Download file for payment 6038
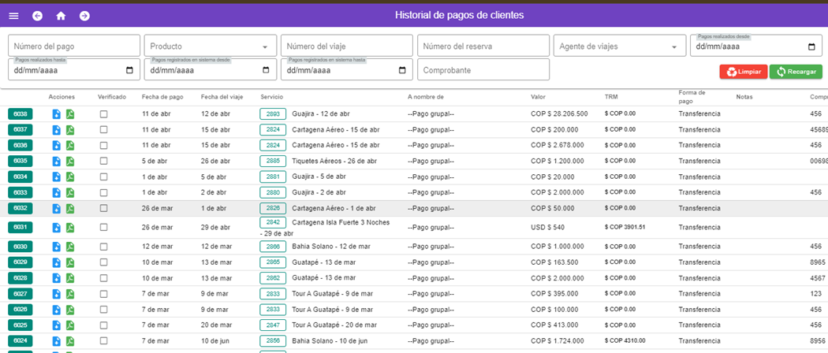828x353 pixels. coord(57,114)
